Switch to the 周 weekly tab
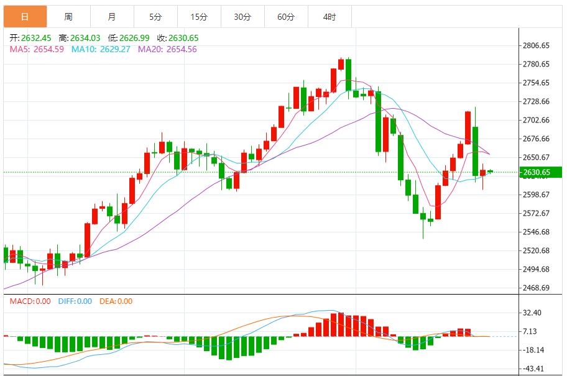This screenshot has width=567, height=376. (68, 17)
